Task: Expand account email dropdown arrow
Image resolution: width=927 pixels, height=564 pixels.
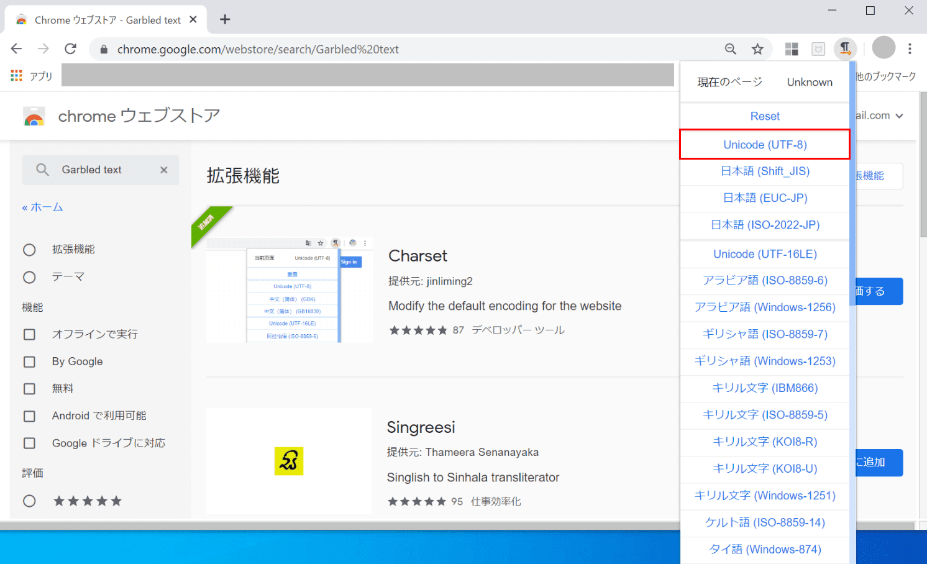Action: point(899,116)
